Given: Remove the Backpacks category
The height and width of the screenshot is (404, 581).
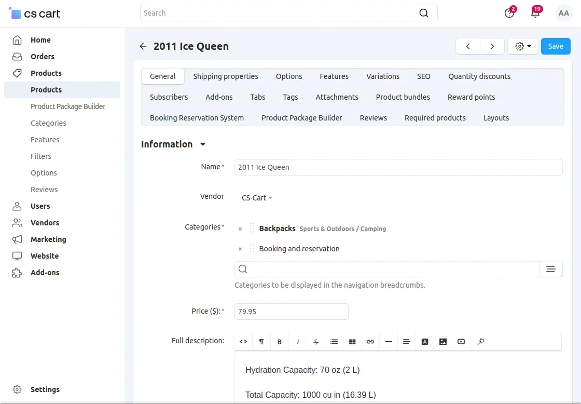Looking at the screenshot, I should pos(240,229).
